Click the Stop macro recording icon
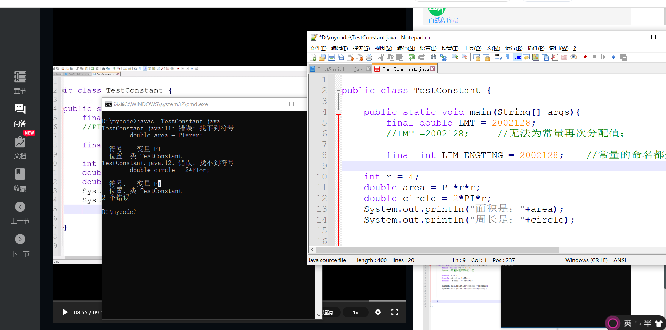The height and width of the screenshot is (330, 666). tap(595, 57)
